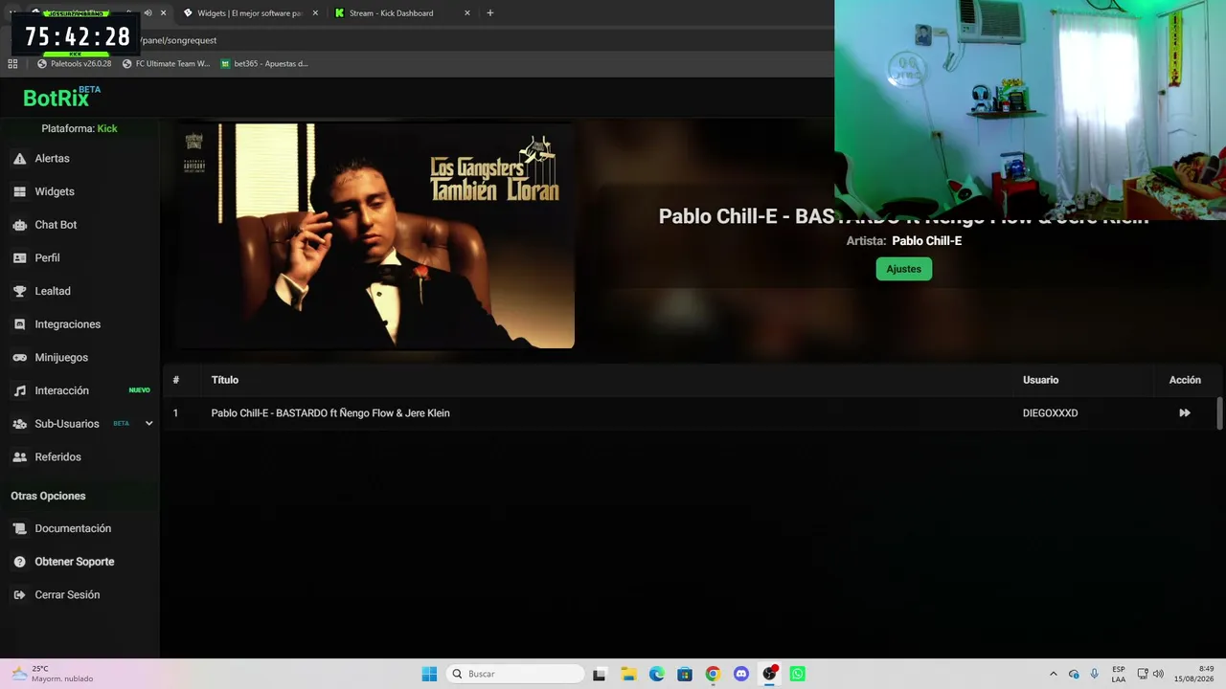Click the song title in row 1
This screenshot has width=1226, height=689.
pos(330,413)
